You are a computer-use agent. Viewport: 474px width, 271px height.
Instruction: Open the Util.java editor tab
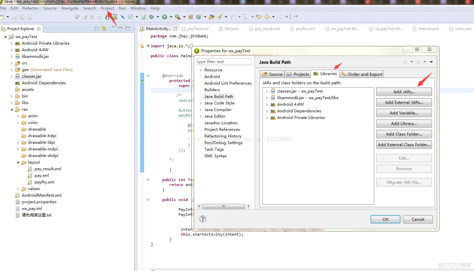tap(229, 29)
